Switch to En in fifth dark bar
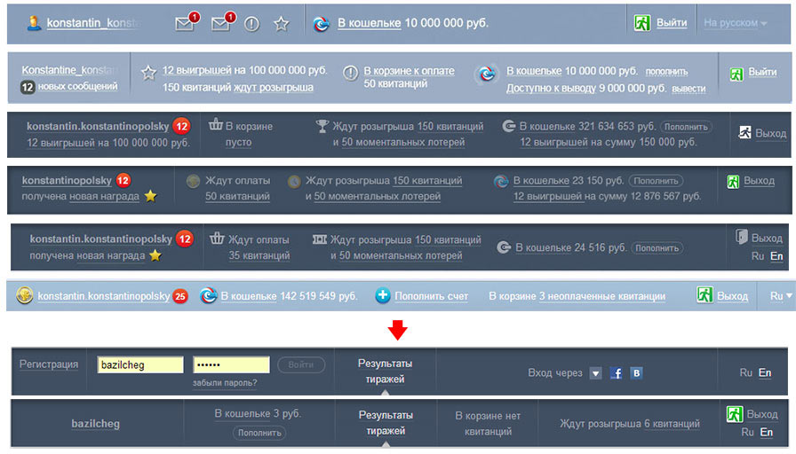This screenshot has width=796, height=454. [776, 256]
